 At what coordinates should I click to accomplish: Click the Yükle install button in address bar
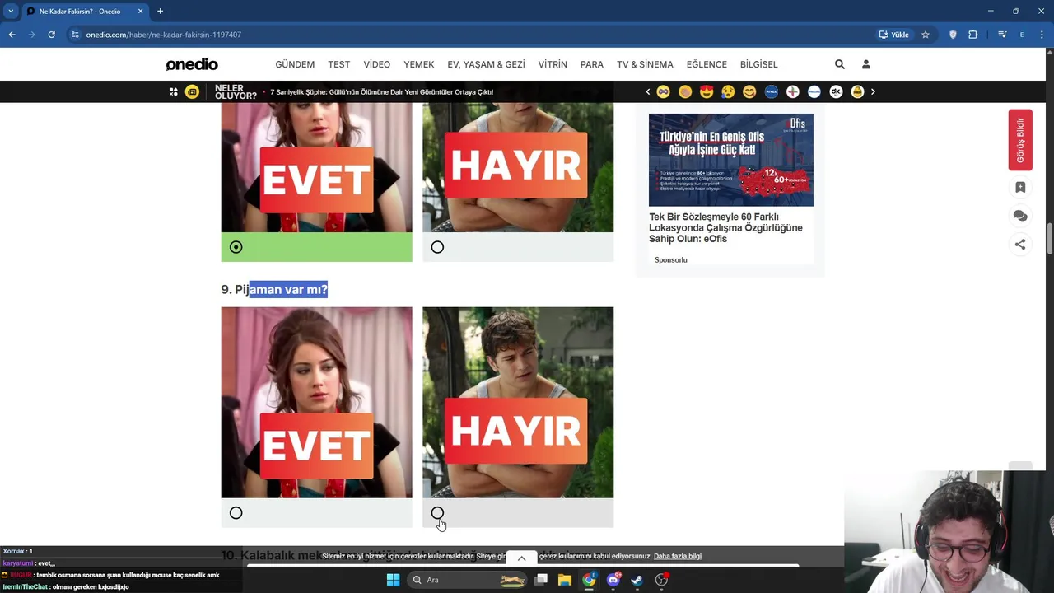[894, 35]
